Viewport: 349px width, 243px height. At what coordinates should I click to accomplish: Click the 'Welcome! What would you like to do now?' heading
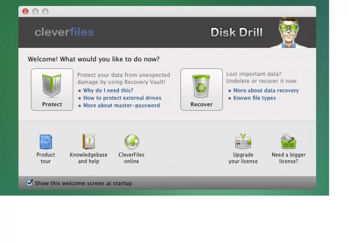(94, 59)
